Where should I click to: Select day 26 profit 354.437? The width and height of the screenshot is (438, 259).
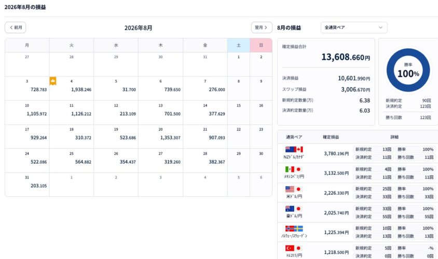coord(128,162)
